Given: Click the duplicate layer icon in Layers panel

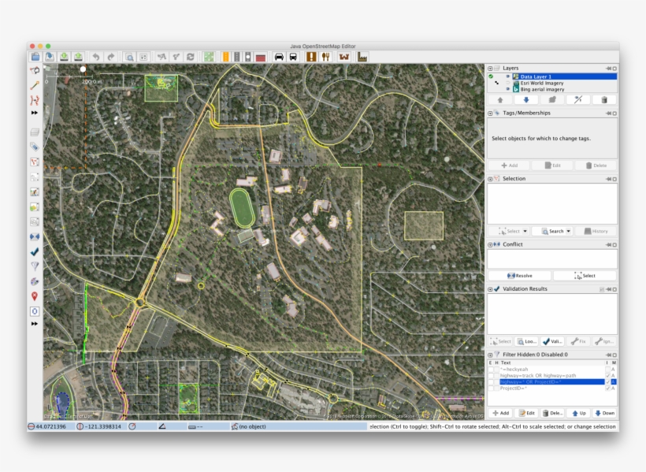Looking at the screenshot, I should coord(551,99).
